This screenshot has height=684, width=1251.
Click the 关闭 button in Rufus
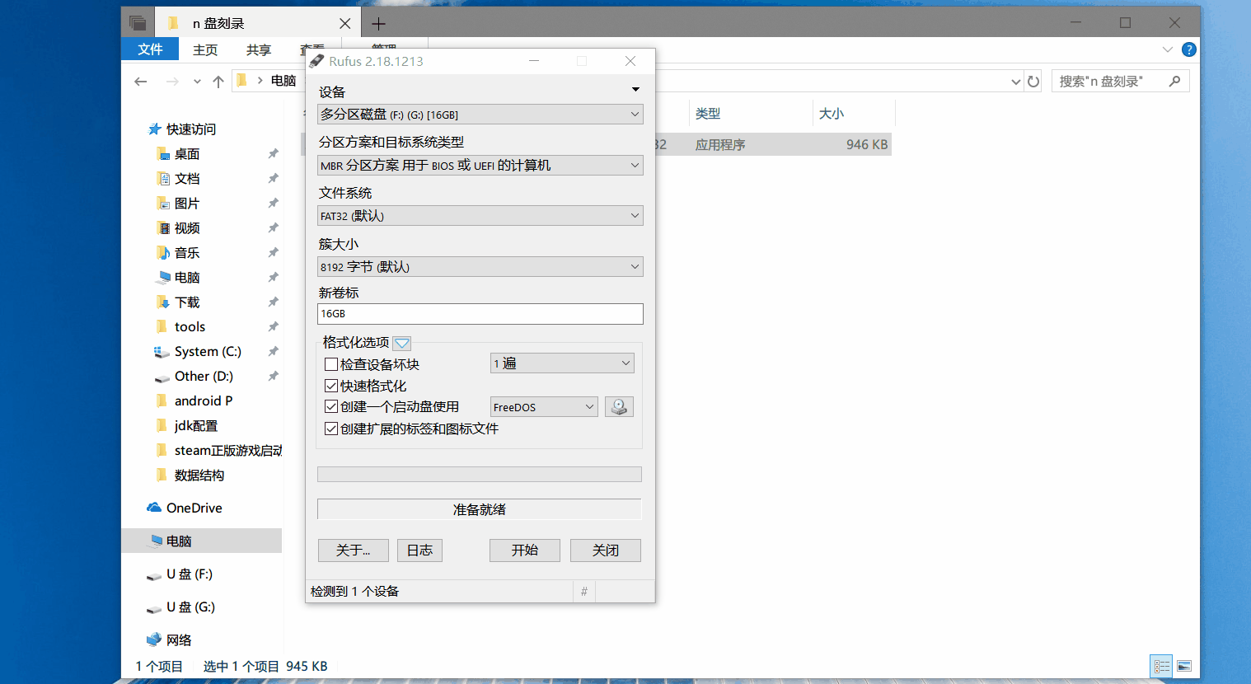(x=605, y=550)
